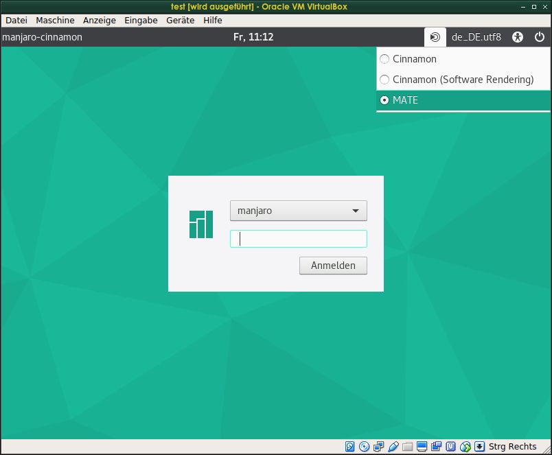Choose Cinnamon (Software Rendering) session option
This screenshot has width=552, height=455.
[x=384, y=80]
